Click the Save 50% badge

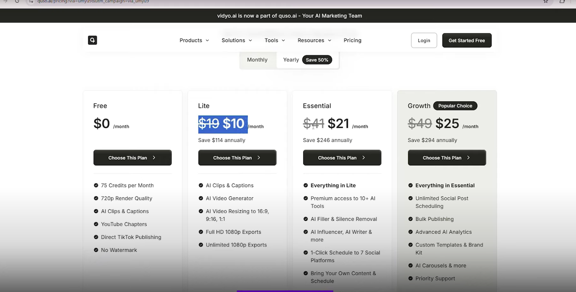tap(317, 60)
